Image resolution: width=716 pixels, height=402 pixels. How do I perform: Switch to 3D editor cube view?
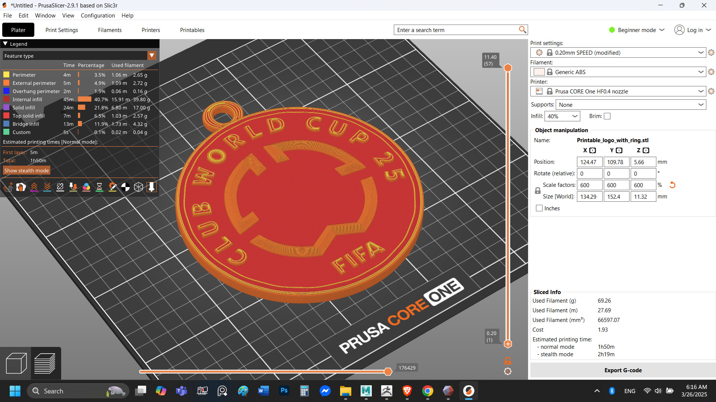[16, 363]
